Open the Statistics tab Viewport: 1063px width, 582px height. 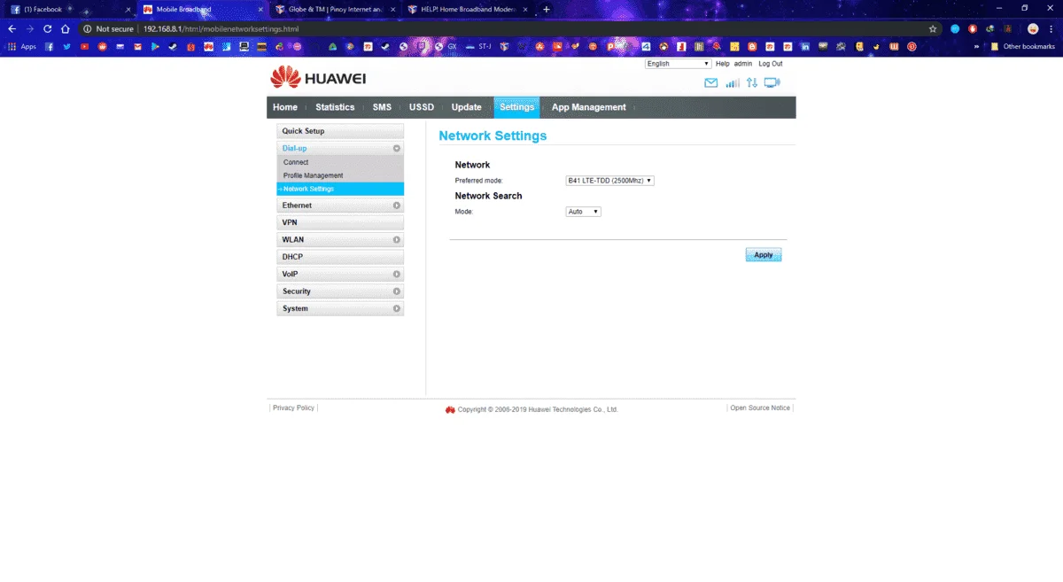coord(335,107)
